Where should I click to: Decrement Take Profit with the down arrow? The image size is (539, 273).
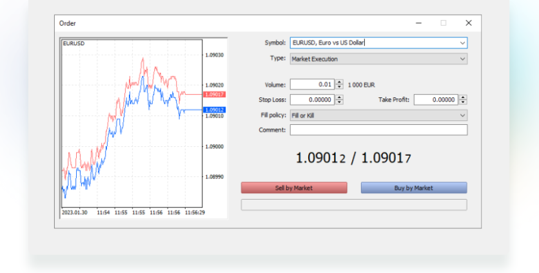coord(464,102)
